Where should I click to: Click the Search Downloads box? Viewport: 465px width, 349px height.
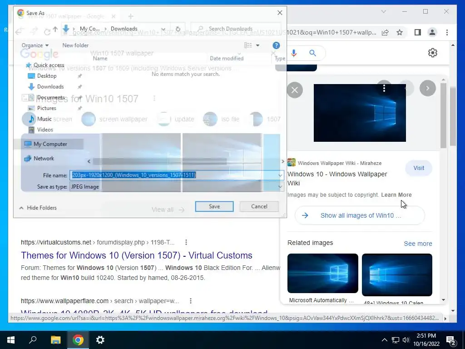tap(236, 29)
